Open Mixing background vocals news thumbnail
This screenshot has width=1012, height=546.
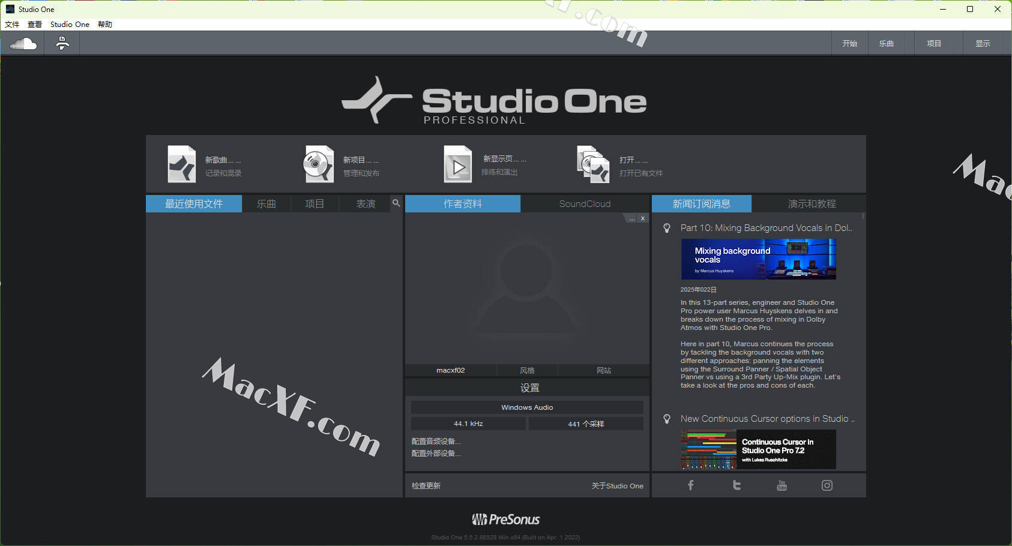point(758,259)
